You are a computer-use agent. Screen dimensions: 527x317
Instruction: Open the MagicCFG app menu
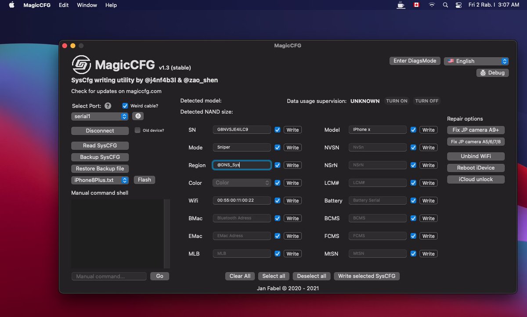coord(37,5)
